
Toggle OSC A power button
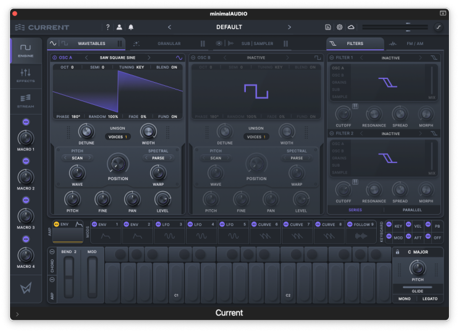pyautogui.click(x=55, y=57)
